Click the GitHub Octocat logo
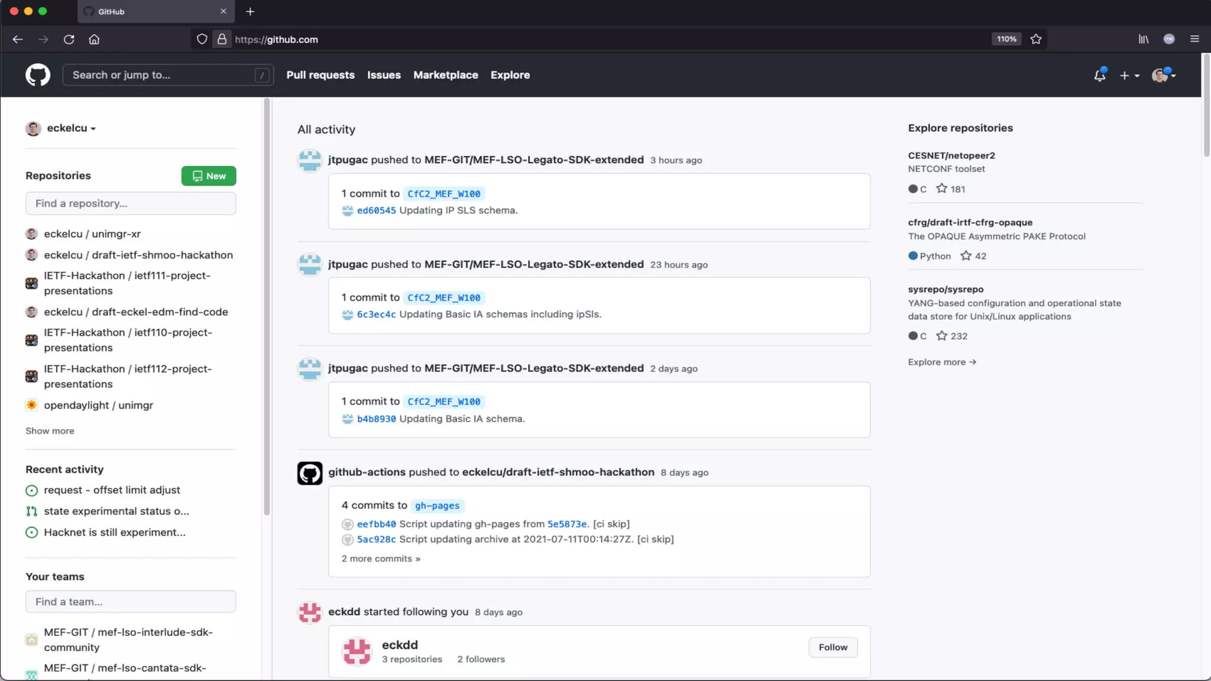Viewport: 1211px width, 681px height. coord(38,75)
